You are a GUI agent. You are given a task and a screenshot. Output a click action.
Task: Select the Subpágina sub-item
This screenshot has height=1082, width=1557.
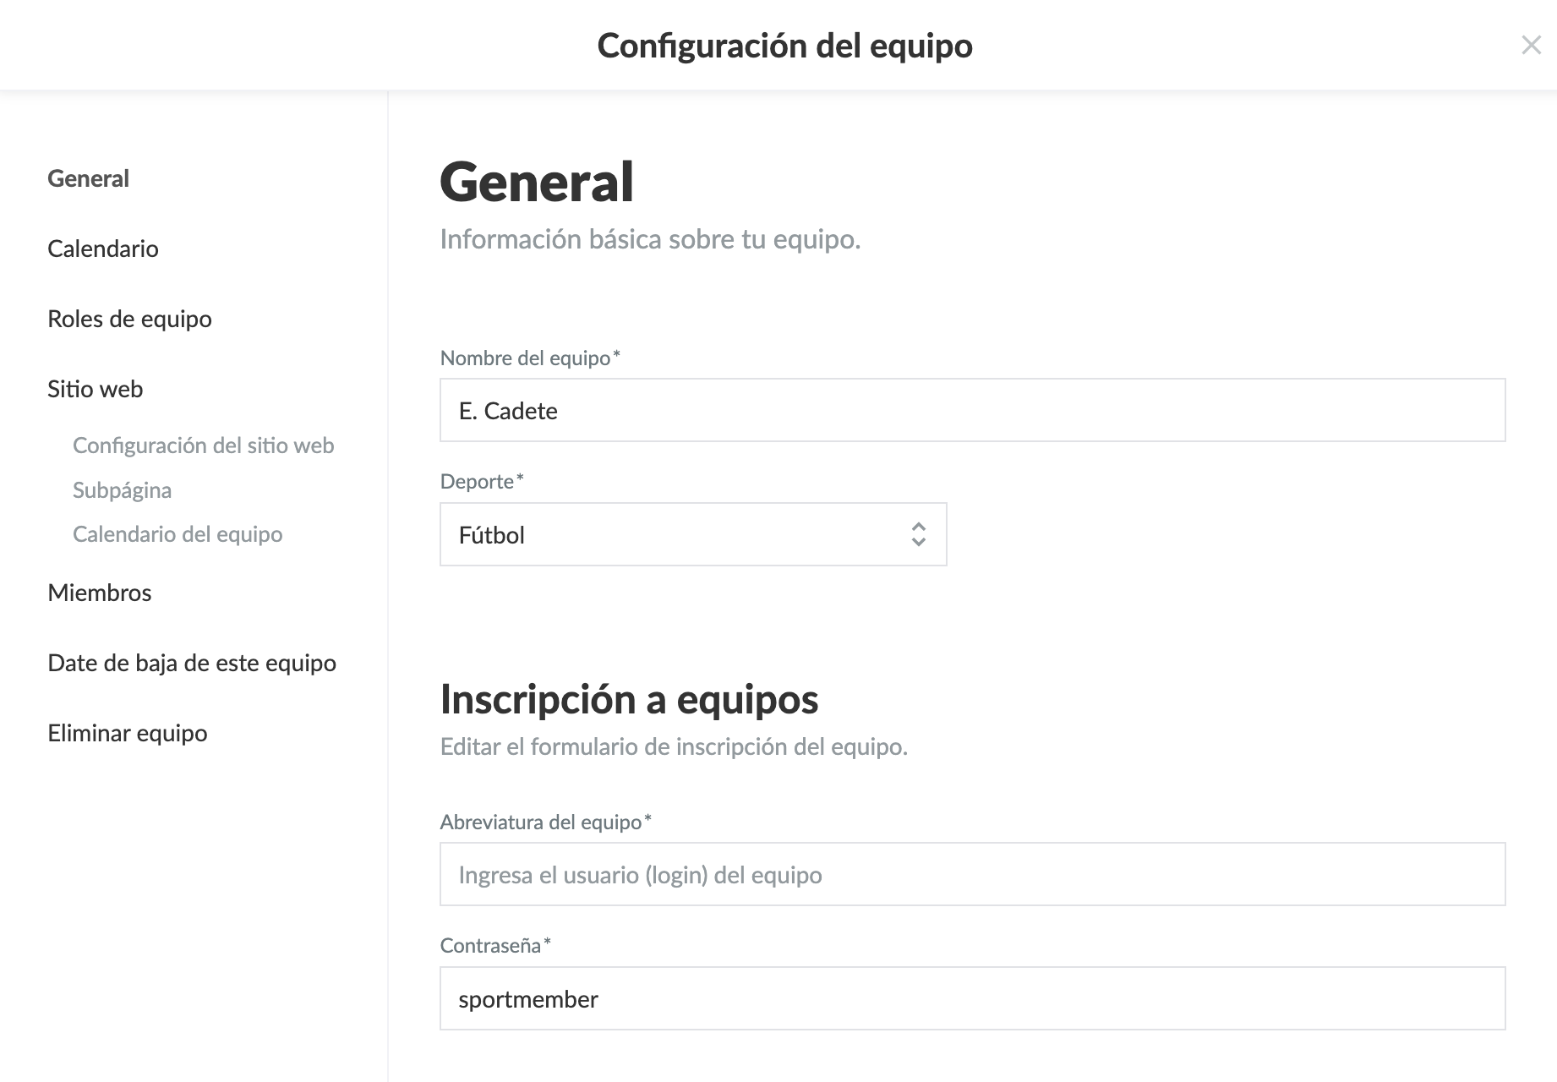click(122, 490)
